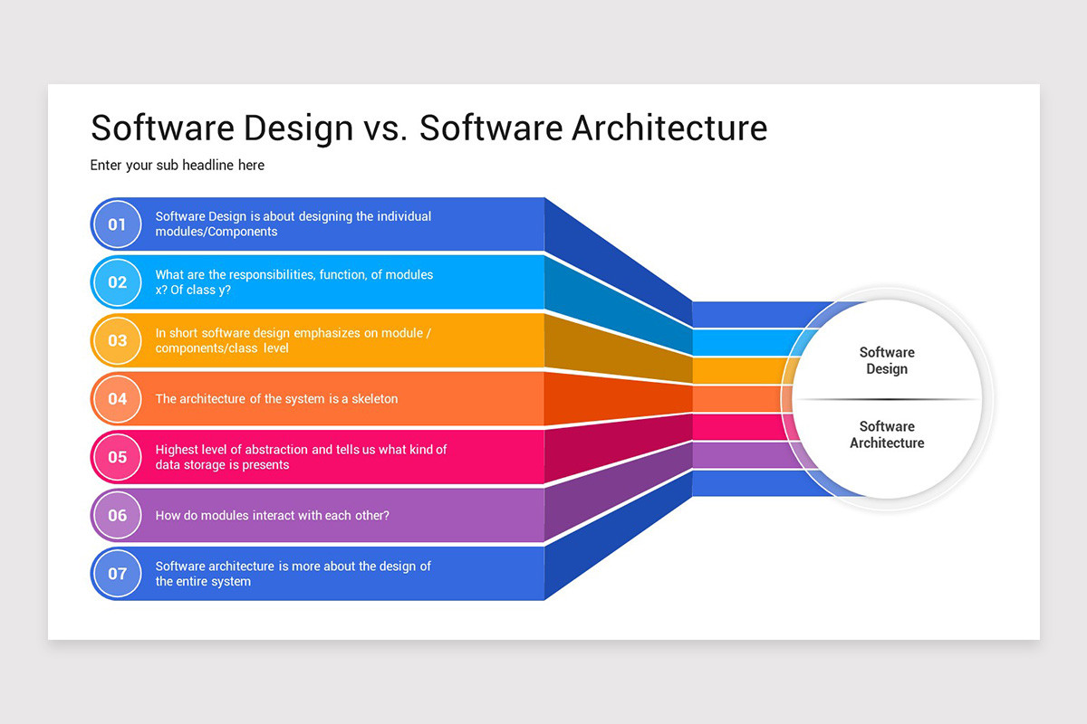Select the blue bar about individual modules/Components

344,224
